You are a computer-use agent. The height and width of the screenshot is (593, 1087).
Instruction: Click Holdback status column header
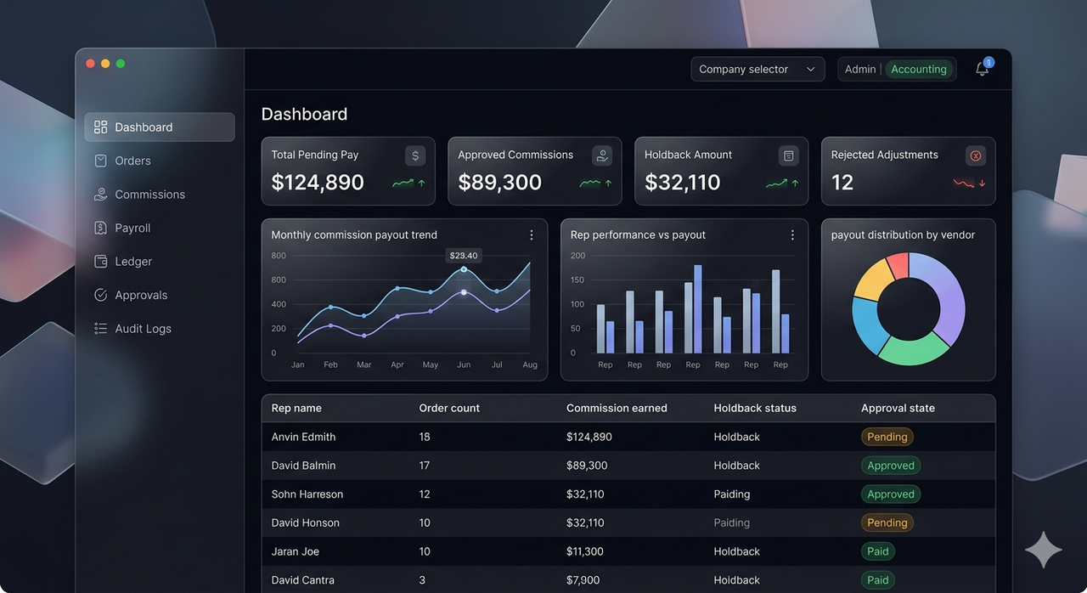pyautogui.click(x=755, y=409)
